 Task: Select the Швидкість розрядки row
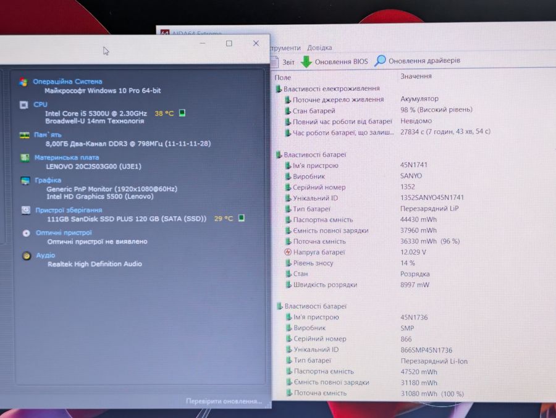click(x=321, y=285)
